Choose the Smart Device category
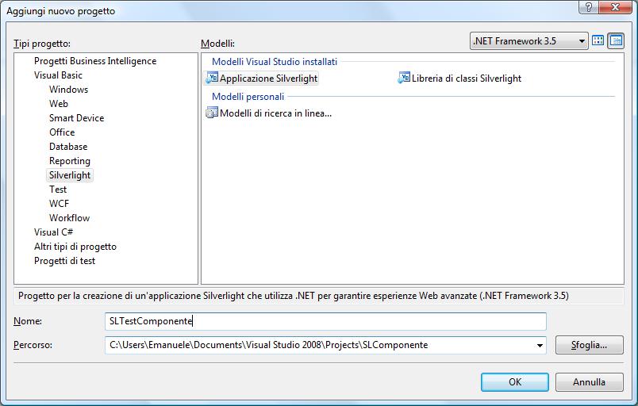 click(x=76, y=118)
